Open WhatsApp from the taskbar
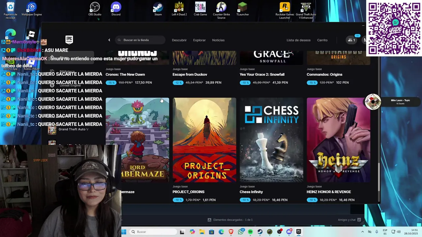This screenshot has width=422, height=237. [241, 232]
